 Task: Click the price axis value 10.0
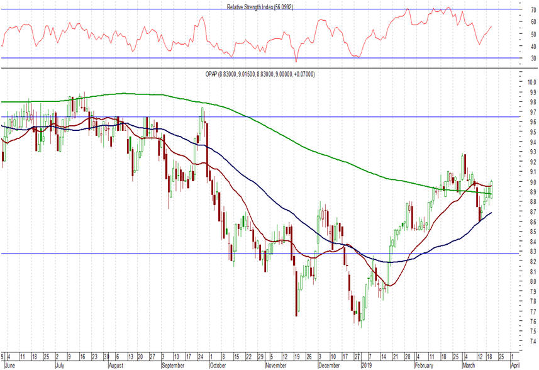point(532,82)
